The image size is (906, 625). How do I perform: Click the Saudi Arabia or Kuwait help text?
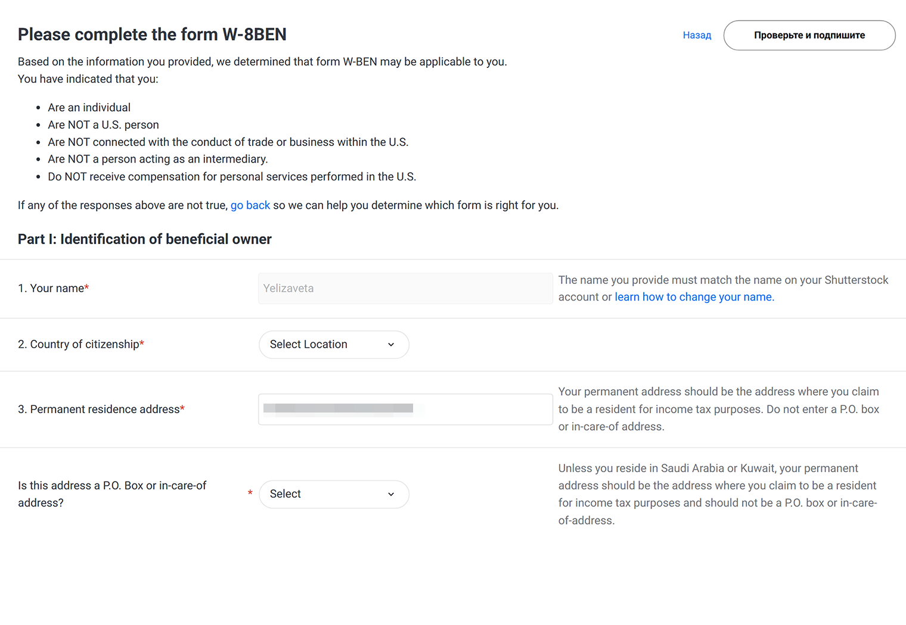[718, 495]
